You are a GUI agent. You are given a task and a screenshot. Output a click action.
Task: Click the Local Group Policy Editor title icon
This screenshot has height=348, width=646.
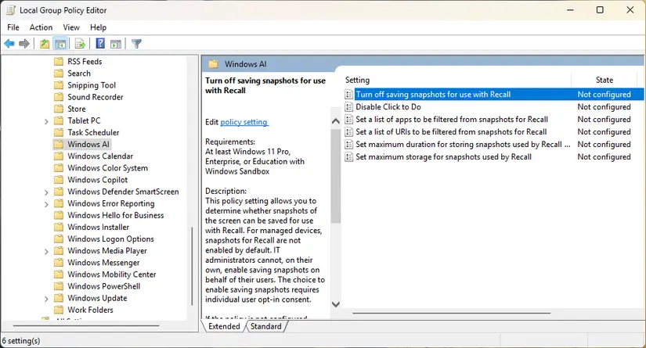pos(11,10)
